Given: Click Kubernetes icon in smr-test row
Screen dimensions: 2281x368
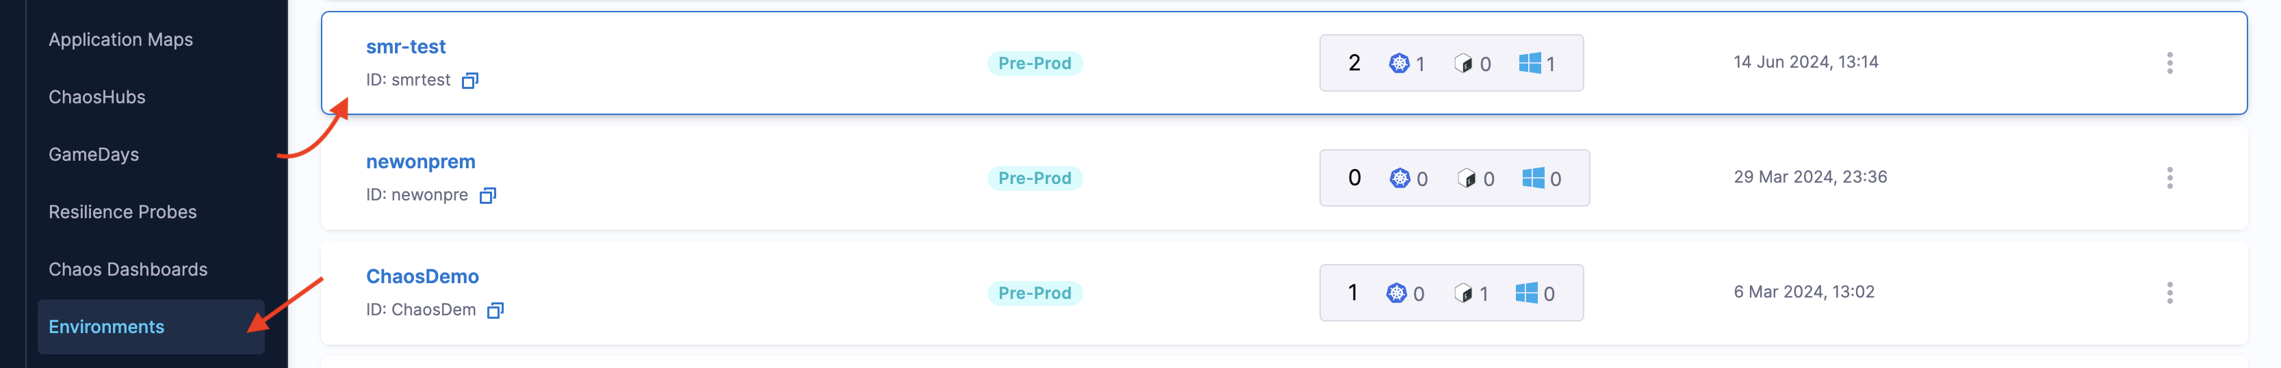Looking at the screenshot, I should point(1399,63).
